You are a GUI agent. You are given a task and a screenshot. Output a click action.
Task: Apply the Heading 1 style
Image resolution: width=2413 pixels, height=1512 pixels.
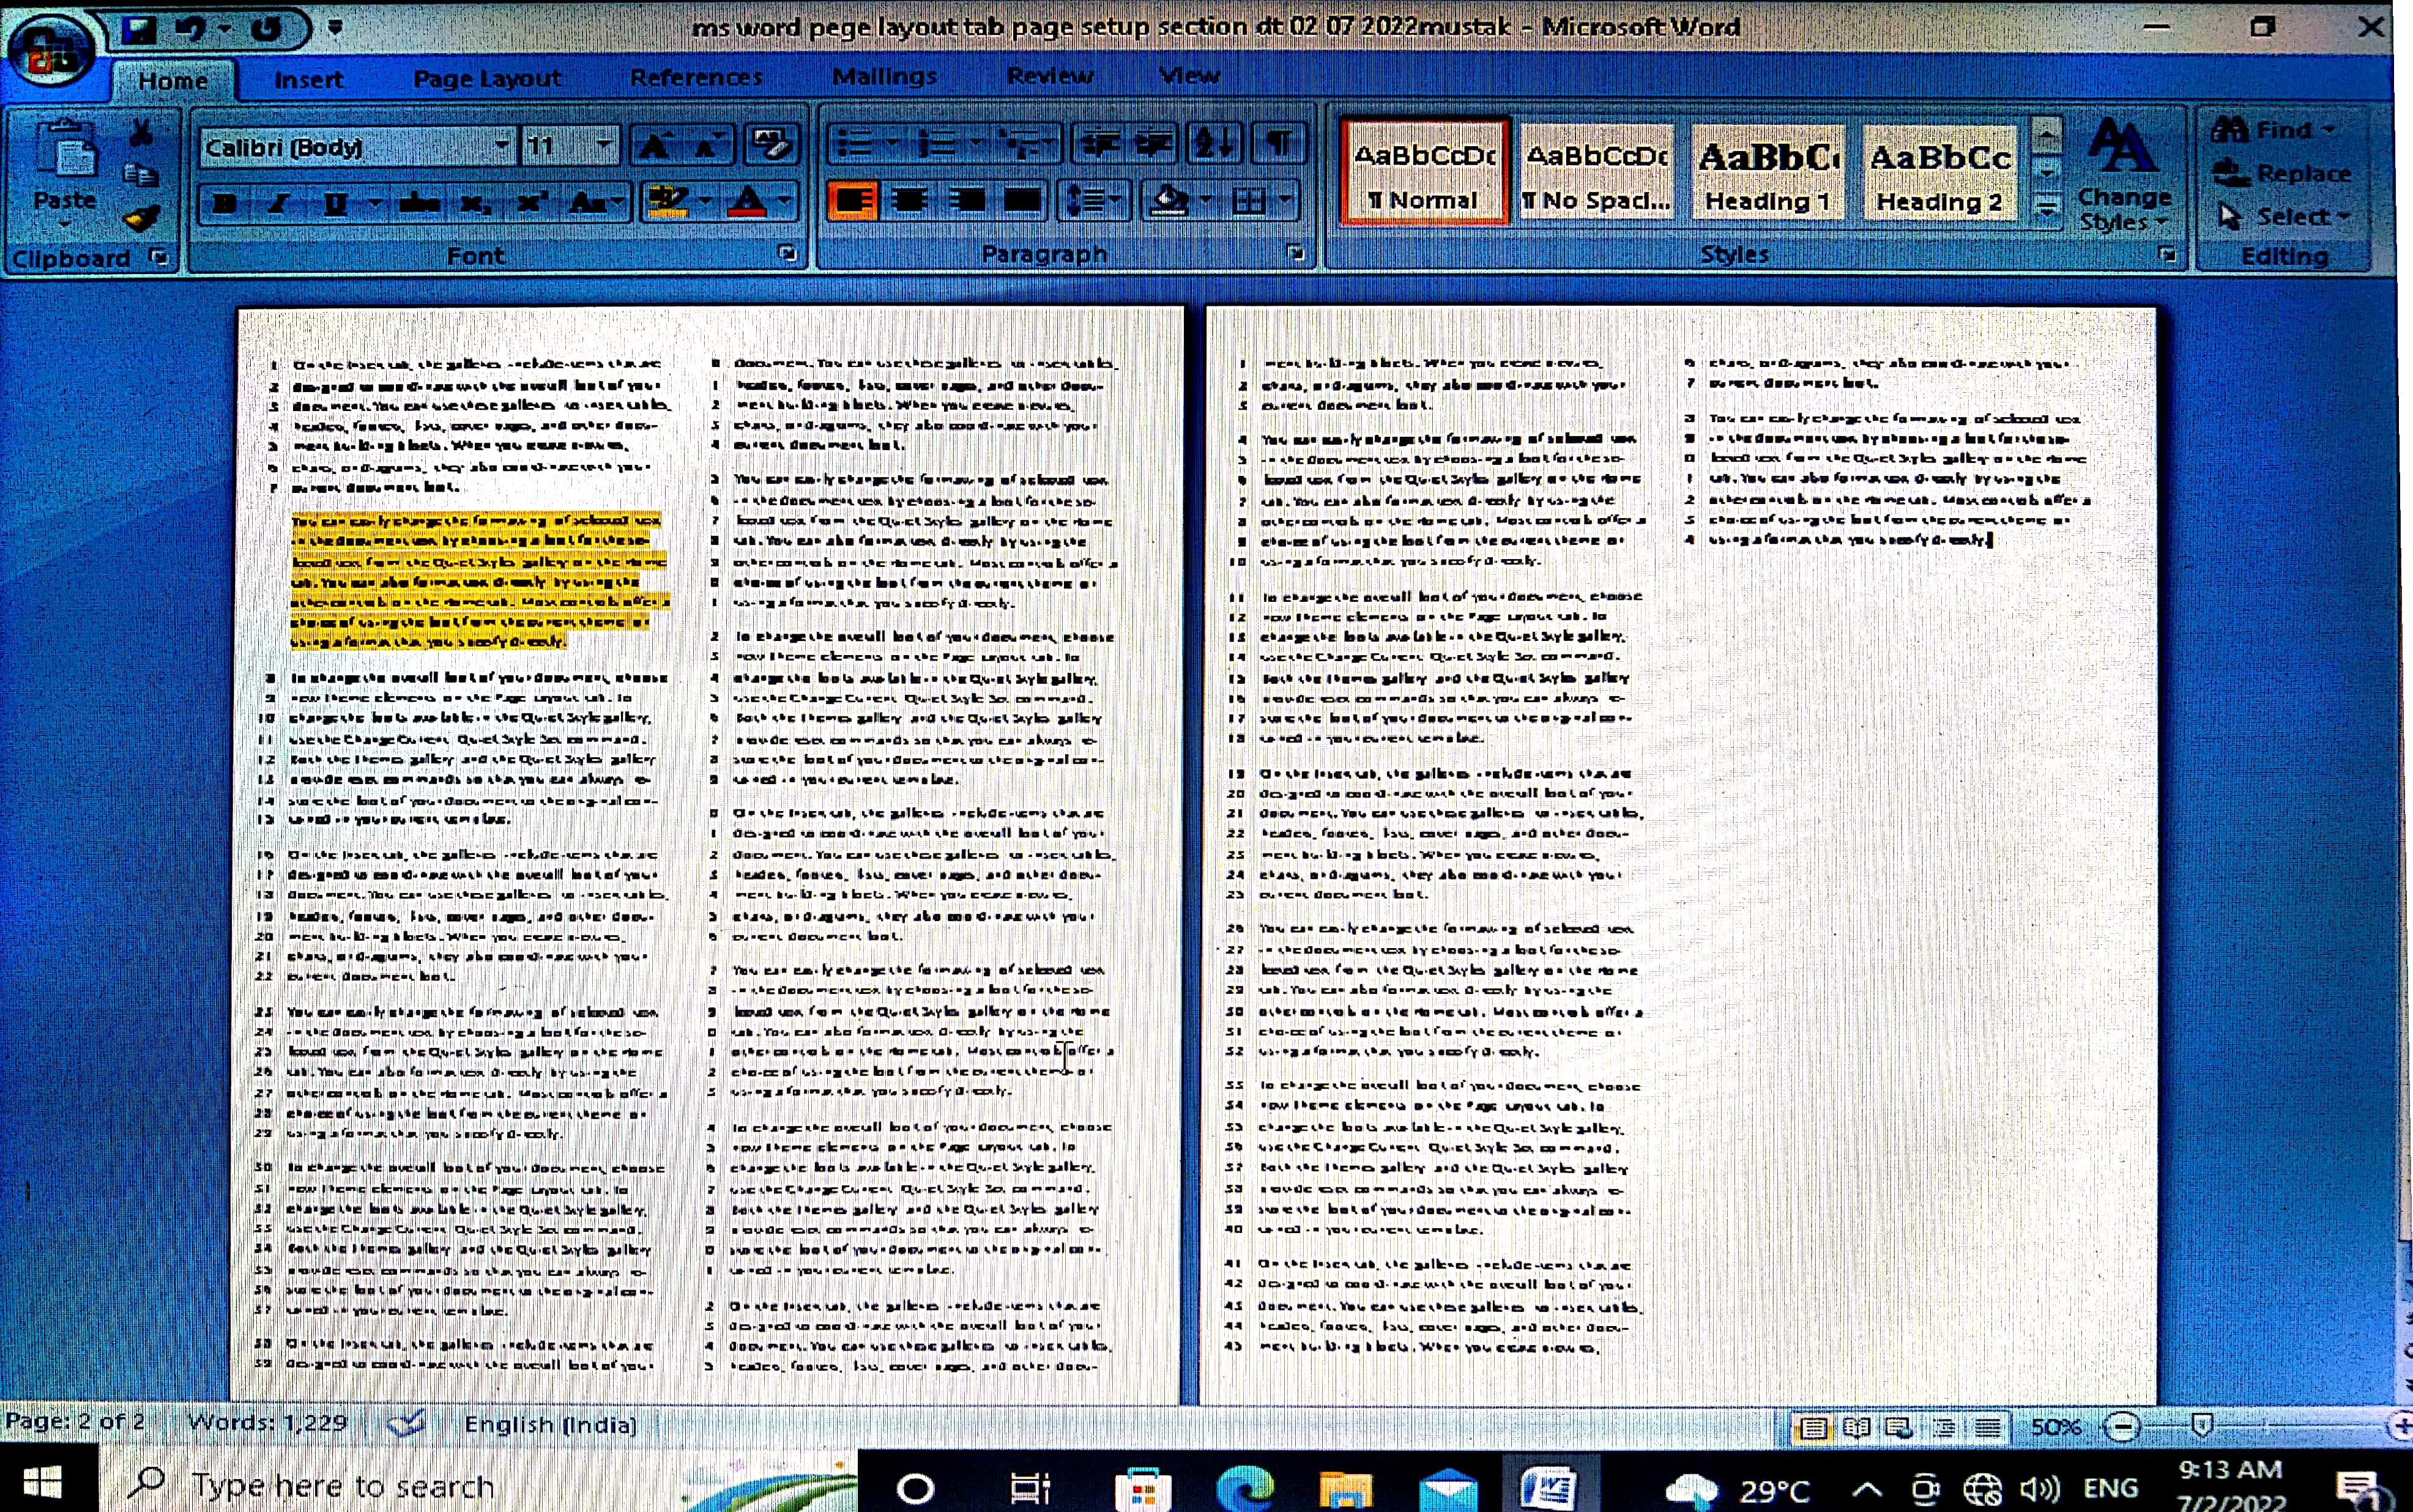pos(1768,175)
